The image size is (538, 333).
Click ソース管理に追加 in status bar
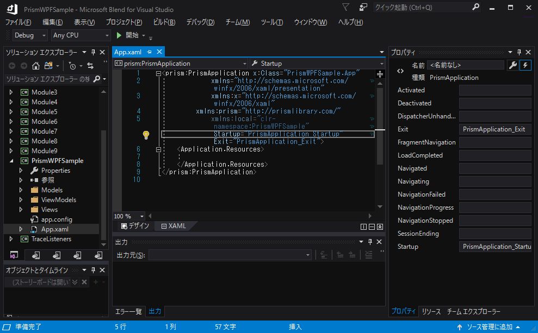pos(488,327)
